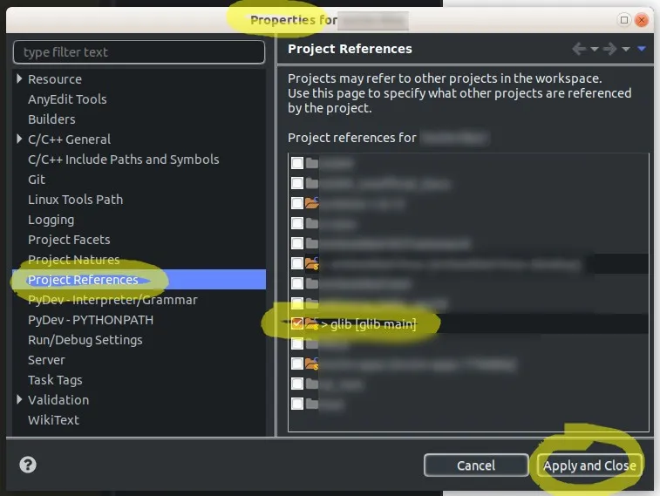The image size is (660, 496).
Task: Maximize the Properties dialog window
Action: tap(623, 20)
